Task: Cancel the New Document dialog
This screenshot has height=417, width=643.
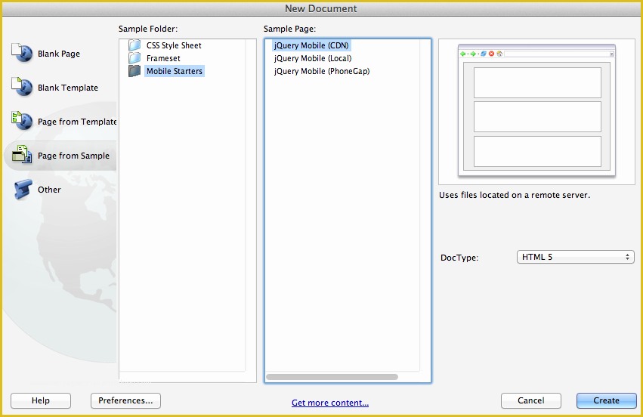Action: coord(530,400)
